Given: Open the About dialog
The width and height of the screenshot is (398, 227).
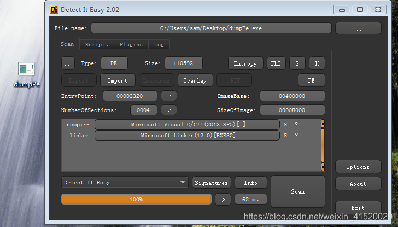Looking at the screenshot, I should (358, 184).
